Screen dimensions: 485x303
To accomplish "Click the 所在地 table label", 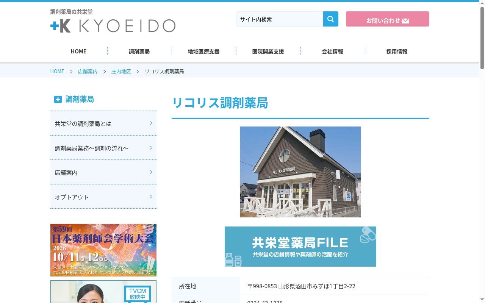I will [188, 286].
